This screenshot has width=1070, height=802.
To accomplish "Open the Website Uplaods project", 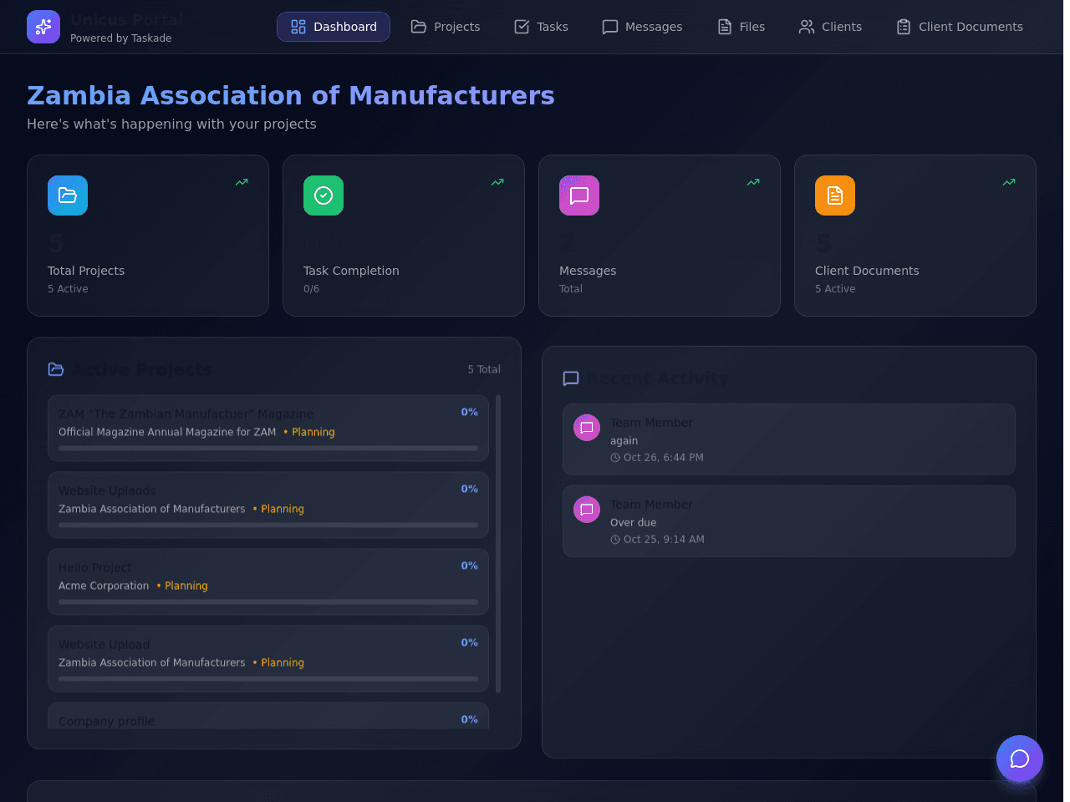I will click(x=268, y=505).
